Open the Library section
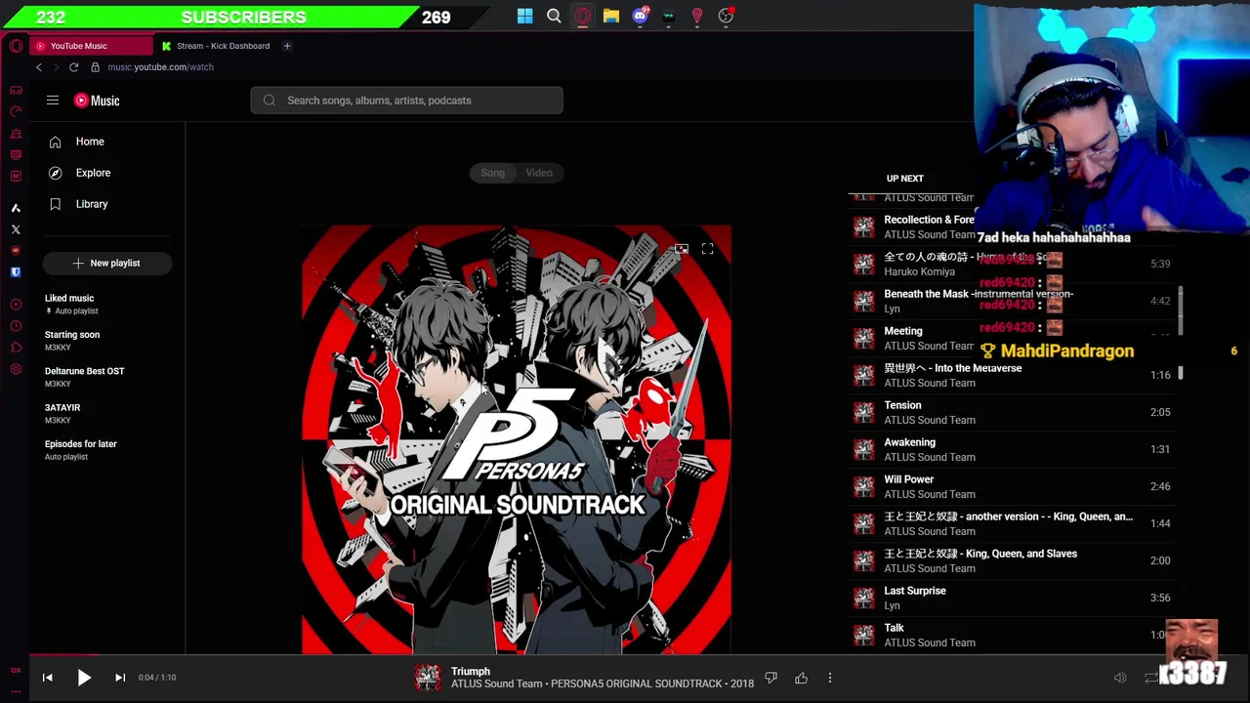1250x703 pixels. pyautogui.click(x=92, y=204)
